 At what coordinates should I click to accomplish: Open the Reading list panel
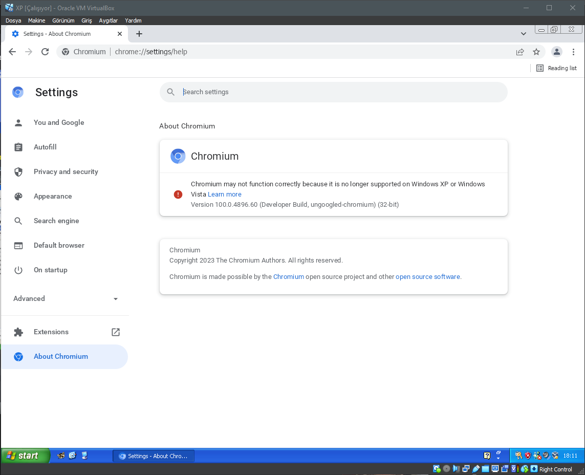[x=557, y=68]
